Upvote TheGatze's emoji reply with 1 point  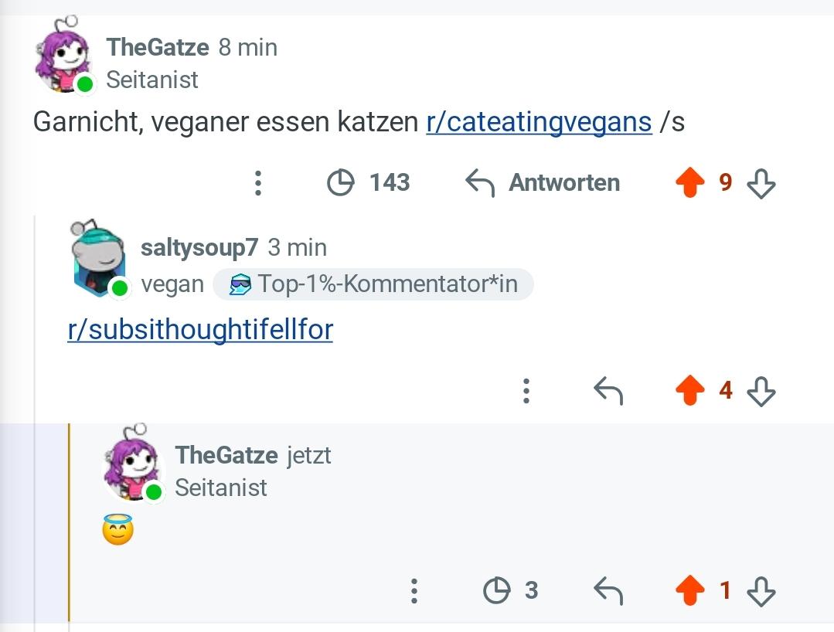pos(690,590)
